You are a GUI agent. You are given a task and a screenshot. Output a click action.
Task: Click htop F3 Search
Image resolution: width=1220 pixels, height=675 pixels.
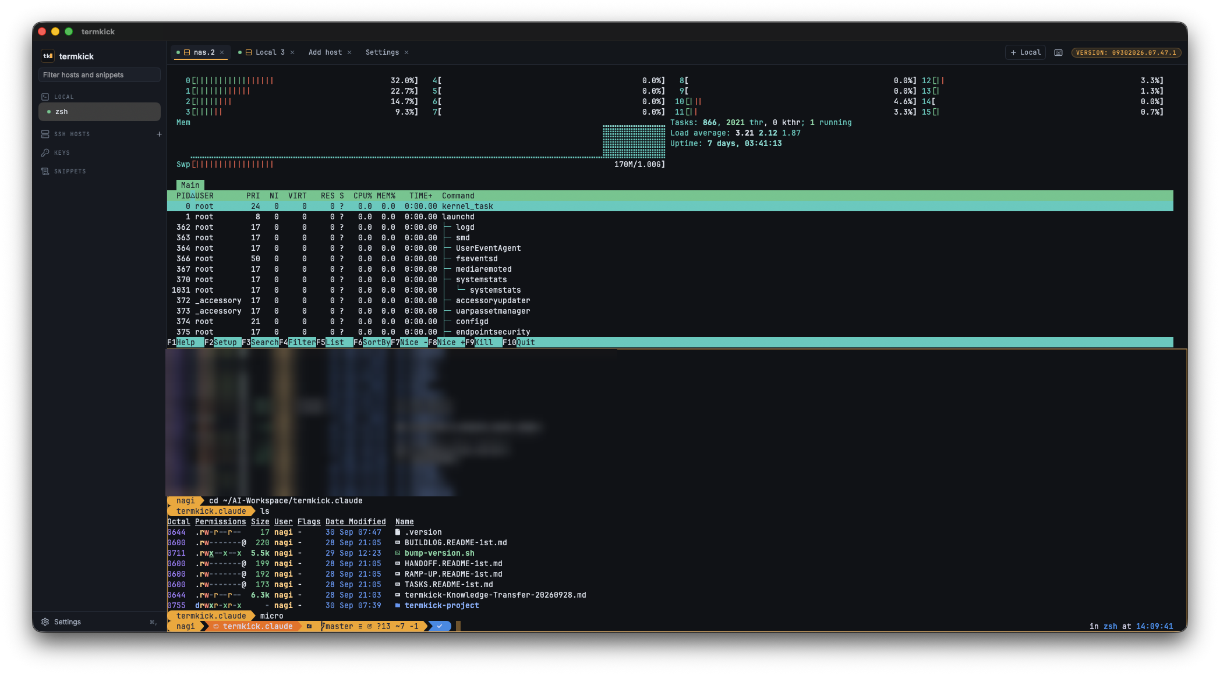coord(260,342)
